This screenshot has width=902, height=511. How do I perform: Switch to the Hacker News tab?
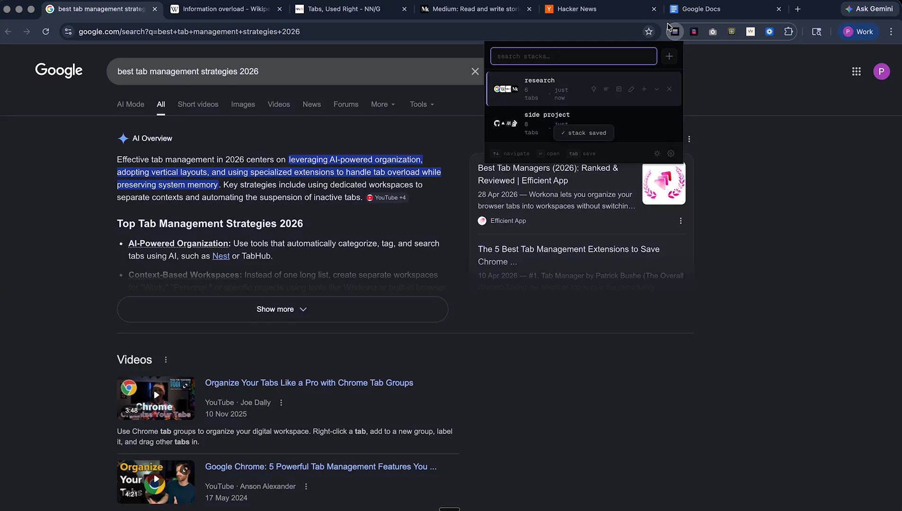601,9
